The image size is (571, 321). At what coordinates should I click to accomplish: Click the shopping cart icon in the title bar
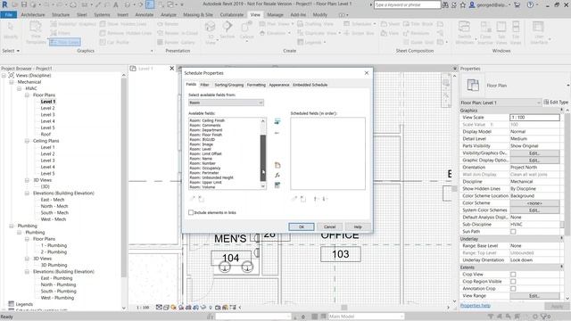(517, 4)
